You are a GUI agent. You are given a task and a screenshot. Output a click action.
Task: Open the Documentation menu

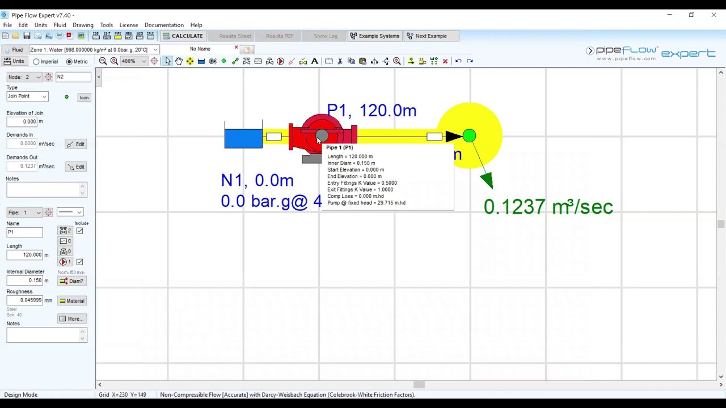(x=164, y=25)
